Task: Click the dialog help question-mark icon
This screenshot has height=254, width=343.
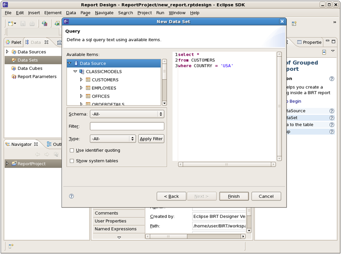Action: coord(71,196)
